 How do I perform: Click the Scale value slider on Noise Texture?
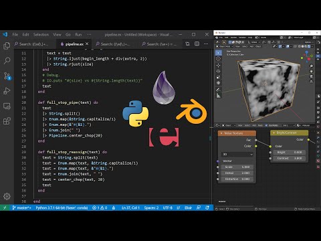click(x=237, y=167)
